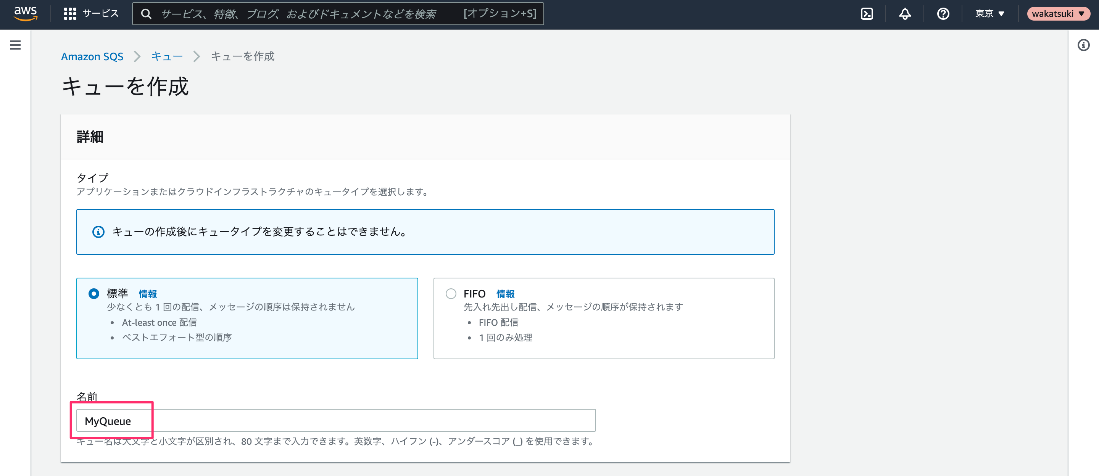1099x476 pixels.
Task: Expand the 東京 region dropdown
Action: point(990,14)
